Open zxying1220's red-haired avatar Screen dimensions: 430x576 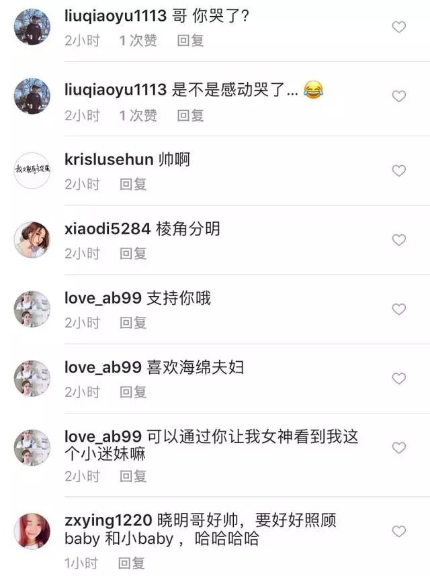click(32, 531)
